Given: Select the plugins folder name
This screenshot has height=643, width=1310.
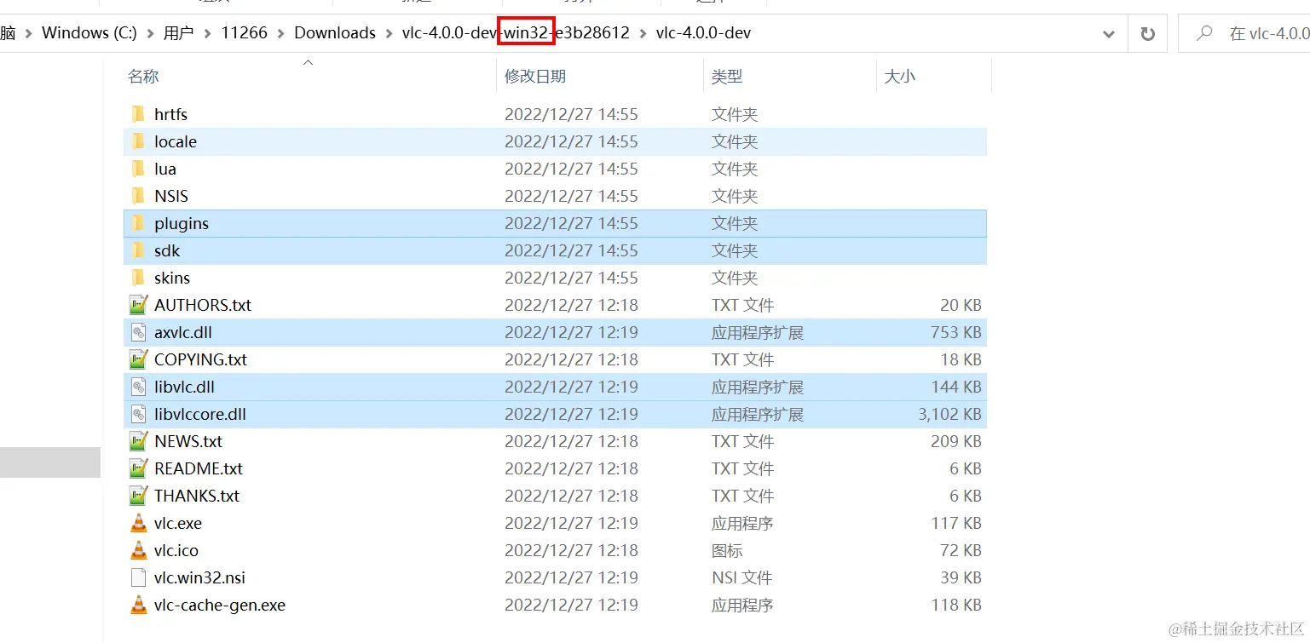Looking at the screenshot, I should click(x=182, y=223).
